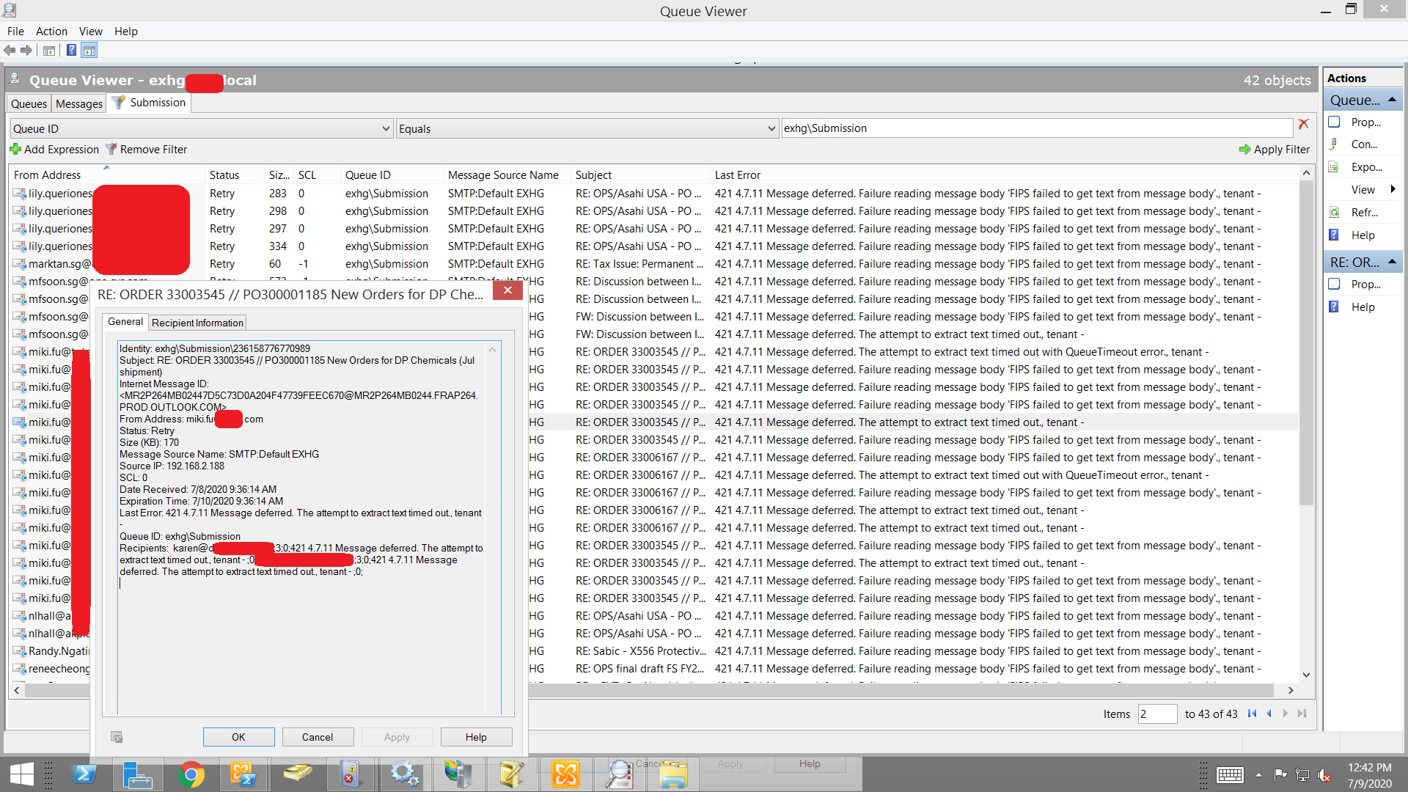Switch to the Queues tab
1408x792 pixels.
[29, 104]
